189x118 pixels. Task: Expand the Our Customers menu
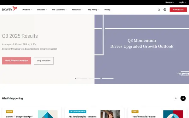59,10
